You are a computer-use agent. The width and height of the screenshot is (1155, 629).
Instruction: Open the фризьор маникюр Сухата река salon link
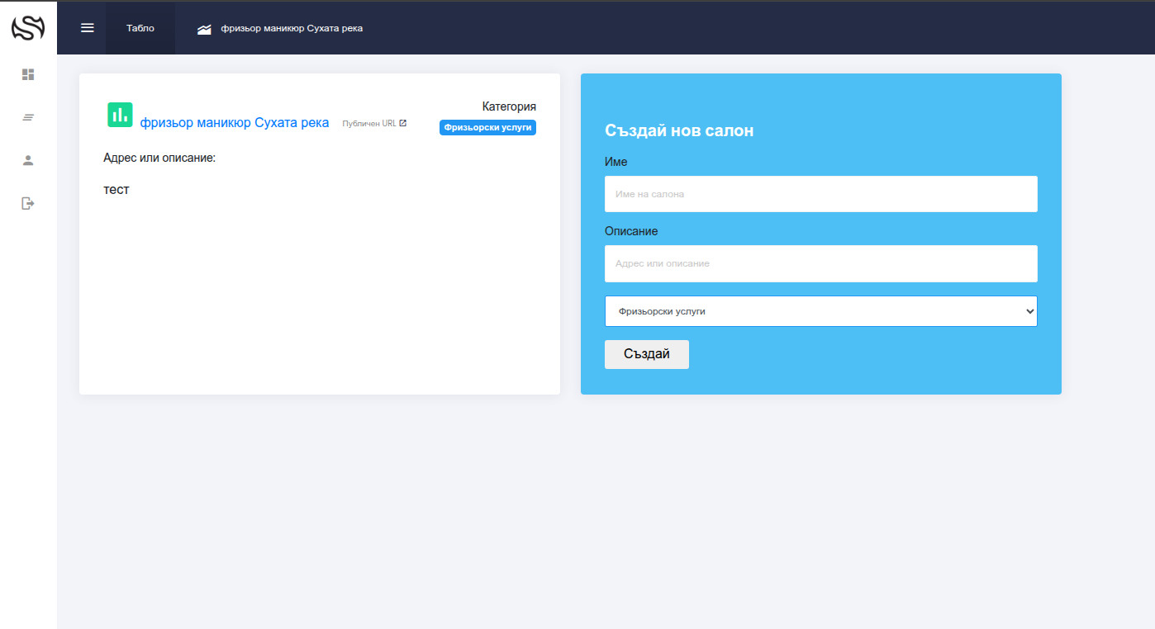coord(235,123)
